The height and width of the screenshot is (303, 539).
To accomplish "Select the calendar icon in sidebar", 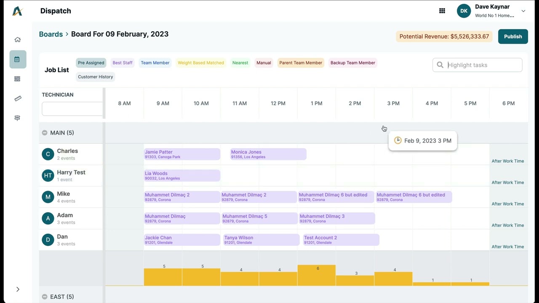I will tap(17, 59).
